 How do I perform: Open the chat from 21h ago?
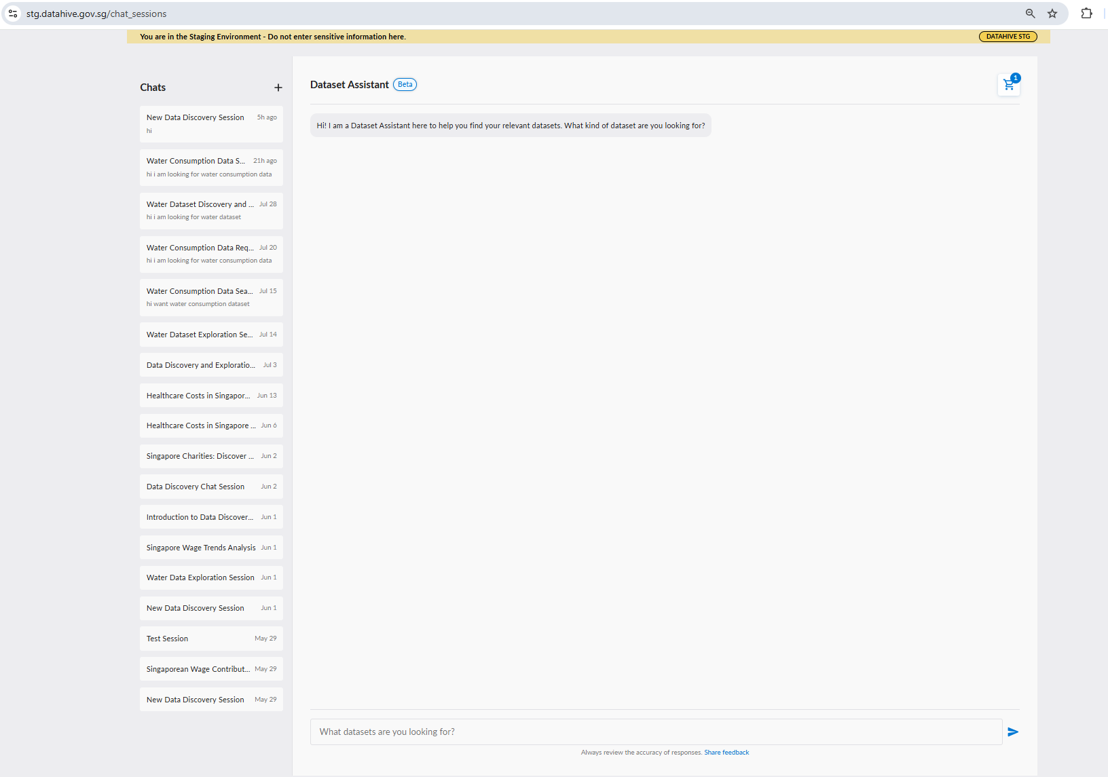(211, 168)
